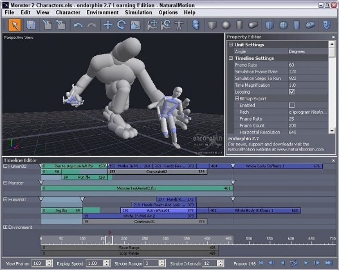
Task: Select the move cross-arrows tool
Action: [108, 25]
